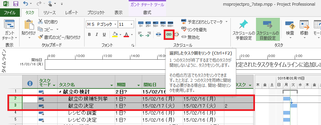Click Format Painter (書式のコピー/貼り付け)
The image size is (321, 125).
click(x=59, y=37)
